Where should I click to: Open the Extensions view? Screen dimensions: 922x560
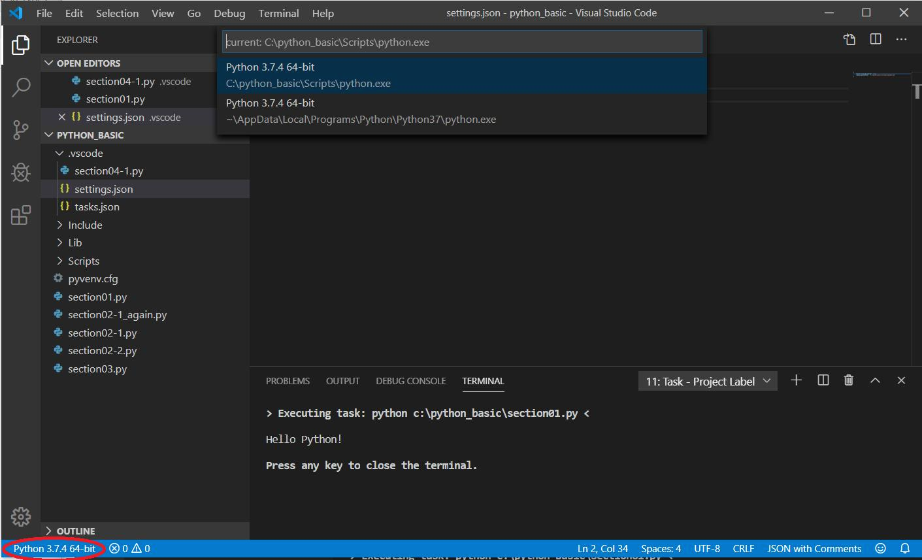coord(21,215)
